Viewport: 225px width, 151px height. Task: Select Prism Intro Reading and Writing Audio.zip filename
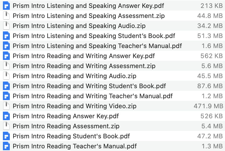point(74,76)
